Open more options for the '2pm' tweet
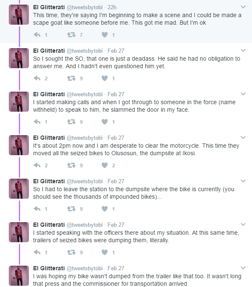 coord(243,138)
